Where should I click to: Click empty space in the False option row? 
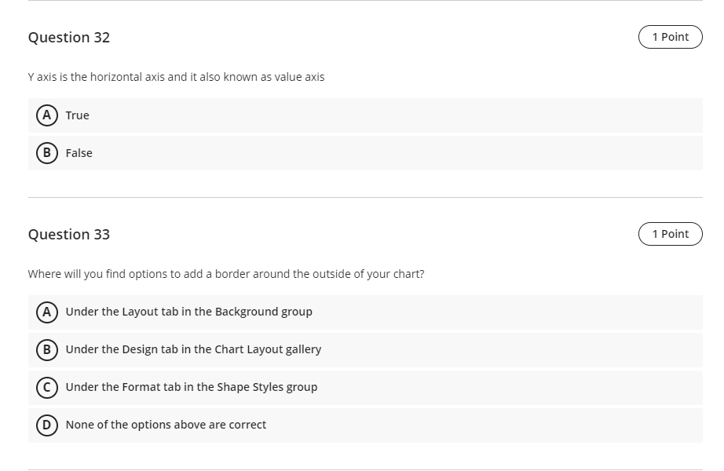393,153
